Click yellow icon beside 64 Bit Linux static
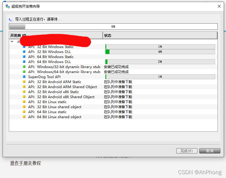The height and width of the screenshot is (178, 226). click(24, 112)
